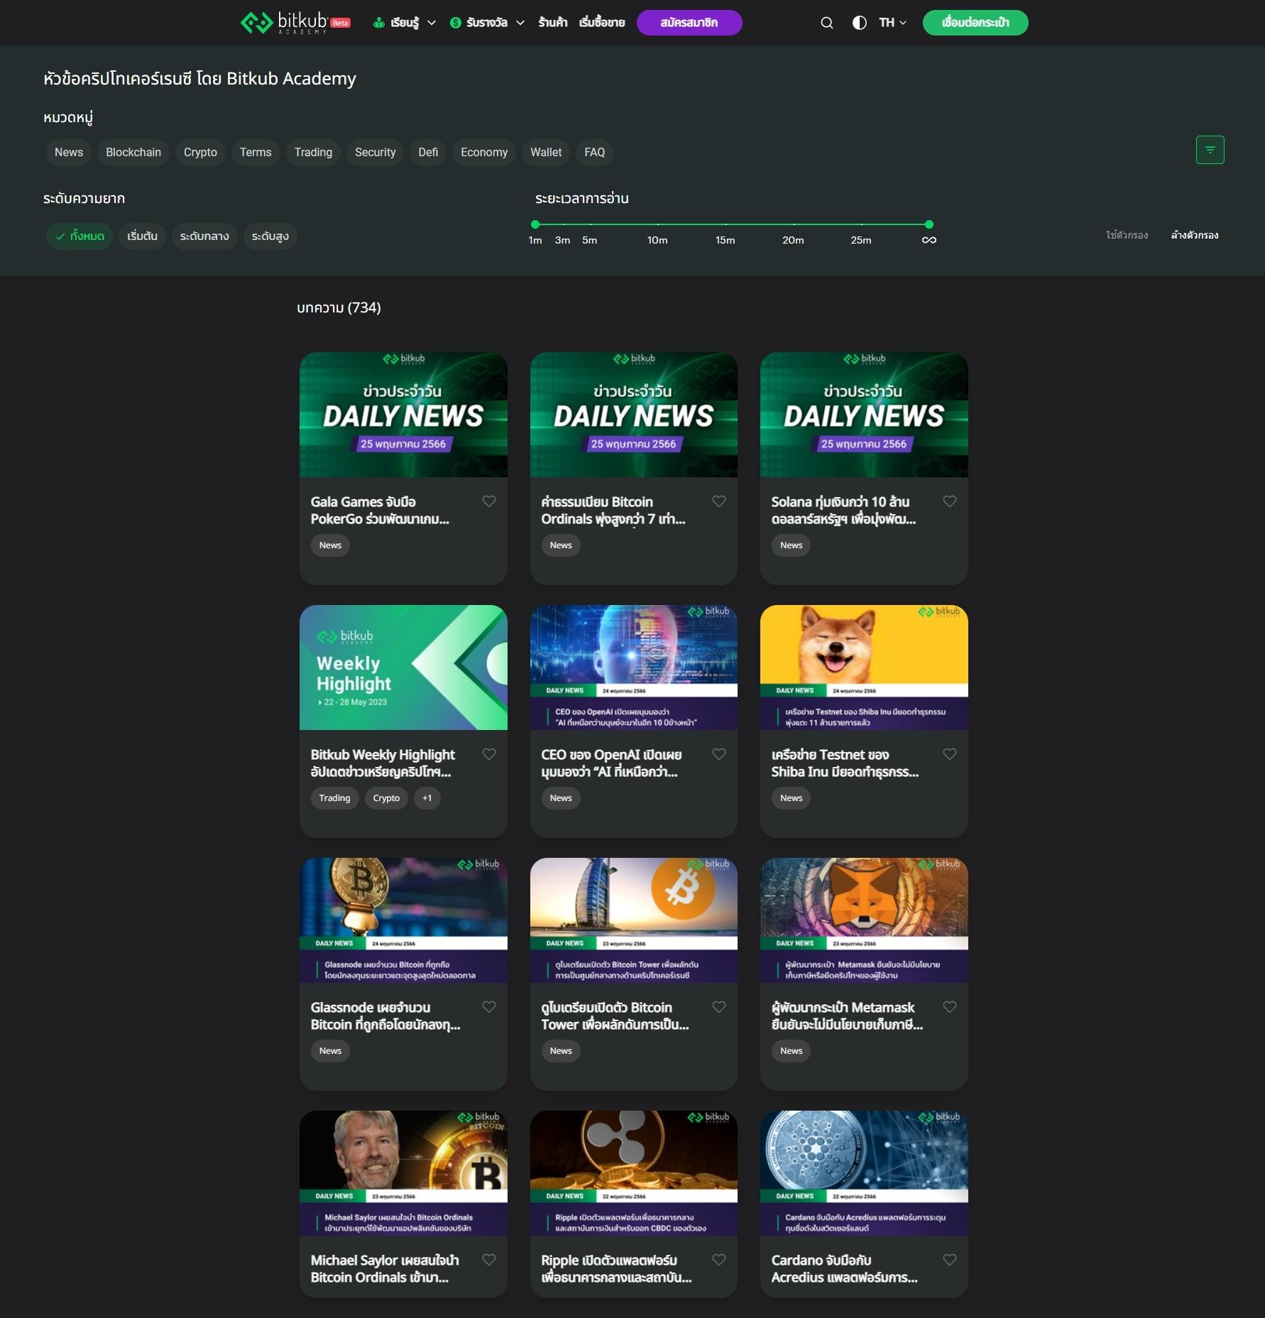Open the Glassnode Bitcoin article title
Image resolution: width=1265 pixels, height=1318 pixels.
point(385,1016)
